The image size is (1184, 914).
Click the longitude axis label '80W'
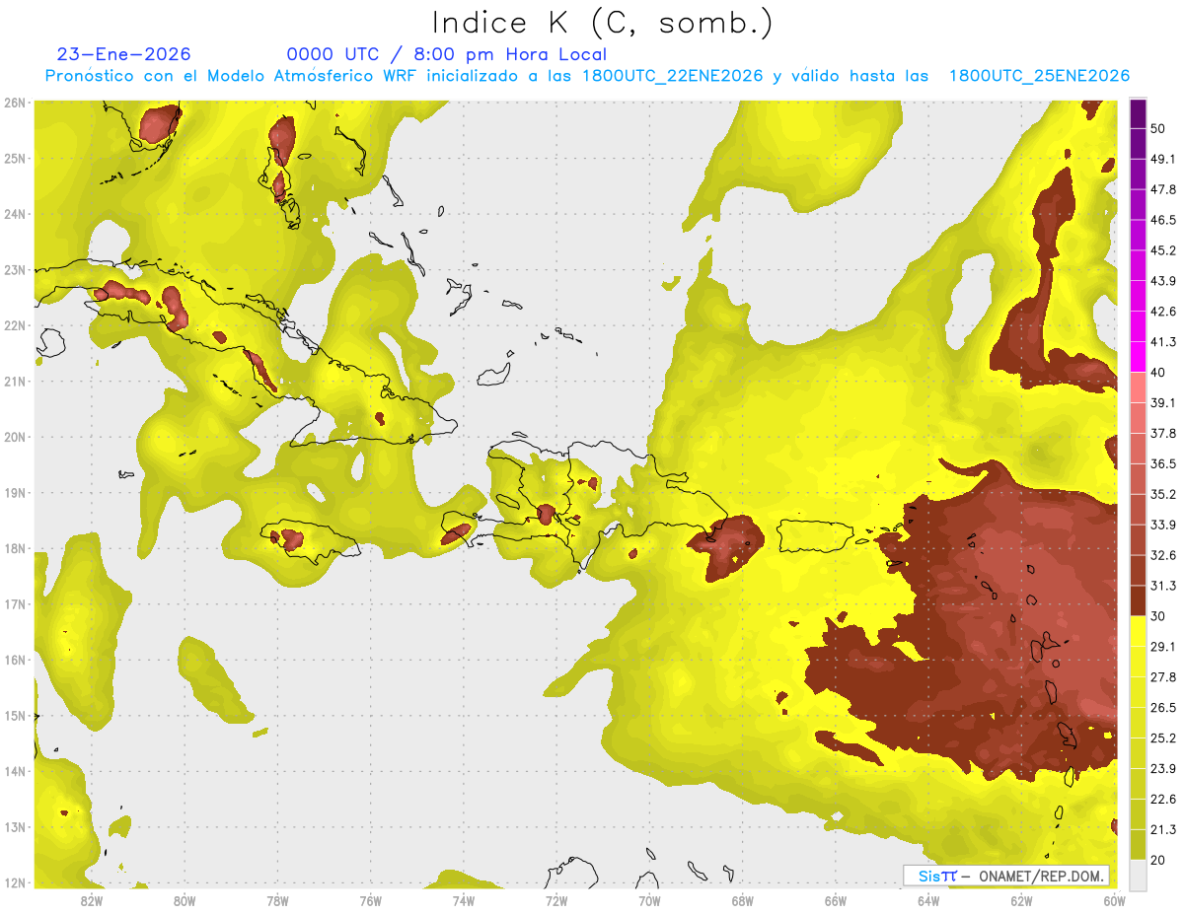tap(184, 900)
